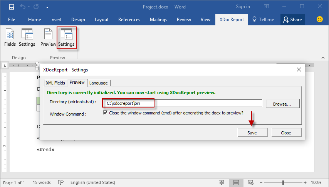This screenshot has height=187, width=329.
Task: Click the smiley feedback icon
Action: (x=319, y=19)
